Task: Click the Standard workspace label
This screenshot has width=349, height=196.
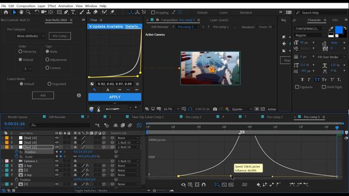Action: pos(246,13)
